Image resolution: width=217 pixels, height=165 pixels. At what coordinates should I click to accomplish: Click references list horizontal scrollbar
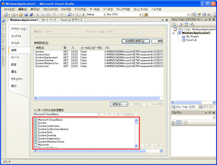click(x=99, y=98)
